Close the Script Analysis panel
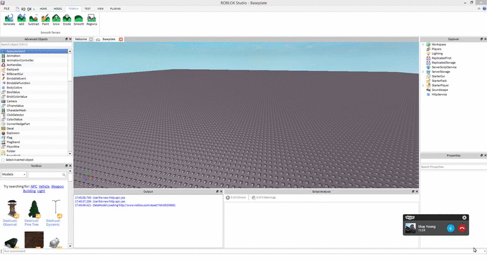 (x=417, y=192)
